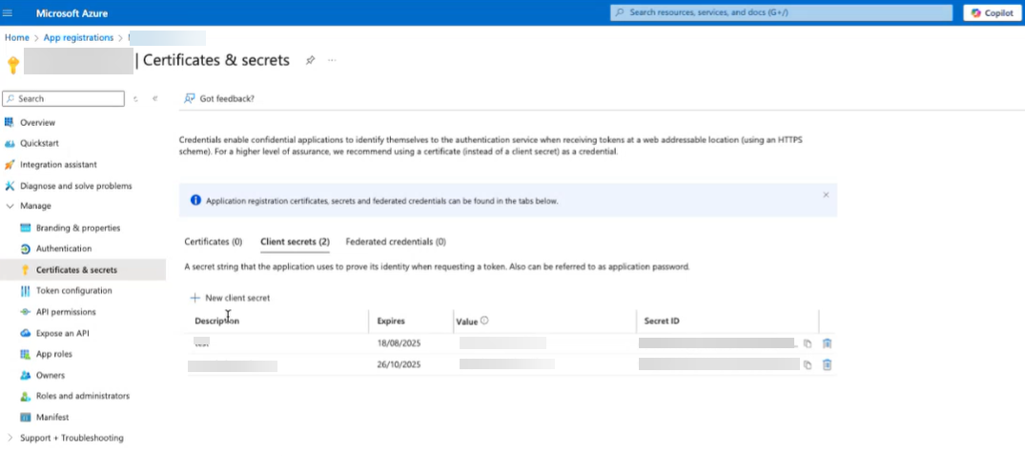Click the Got feedback? button
The width and height of the screenshot is (1025, 456).
coord(219,99)
